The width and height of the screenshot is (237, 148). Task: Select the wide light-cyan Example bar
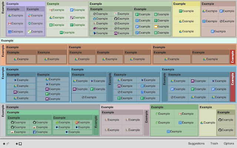click(x=118, y=41)
